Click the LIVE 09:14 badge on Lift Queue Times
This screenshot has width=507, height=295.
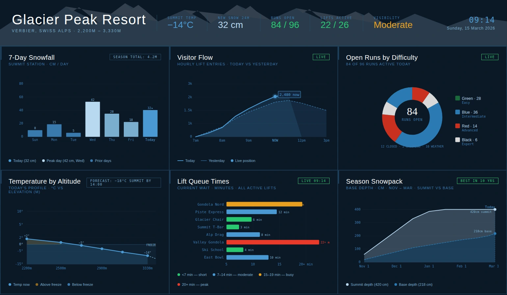313,181
